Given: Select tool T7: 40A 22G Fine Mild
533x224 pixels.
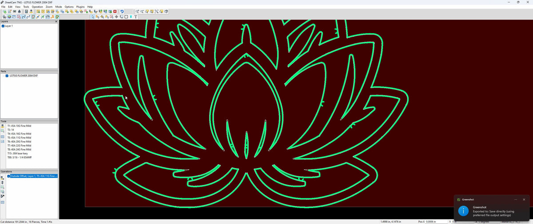Looking at the screenshot, I should 19,146.
